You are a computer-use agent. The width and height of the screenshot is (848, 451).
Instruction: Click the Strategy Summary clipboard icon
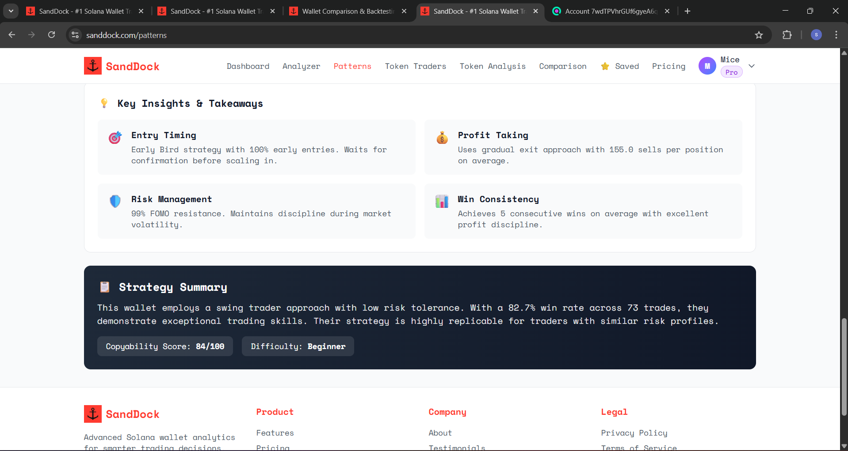(105, 287)
